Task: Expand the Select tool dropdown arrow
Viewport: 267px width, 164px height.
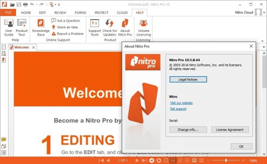Action: pyautogui.click(x=56, y=4)
